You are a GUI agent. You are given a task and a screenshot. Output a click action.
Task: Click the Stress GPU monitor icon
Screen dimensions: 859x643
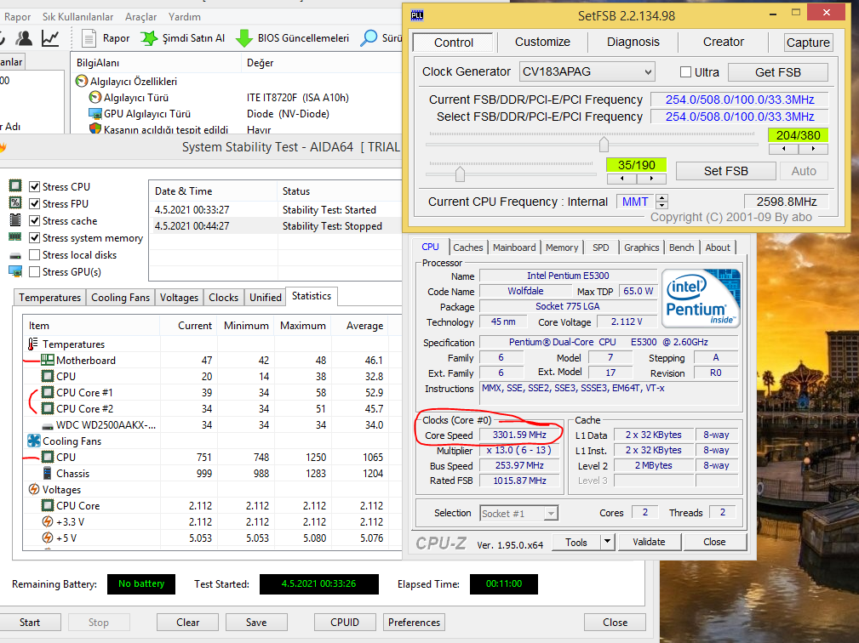pyautogui.click(x=15, y=271)
